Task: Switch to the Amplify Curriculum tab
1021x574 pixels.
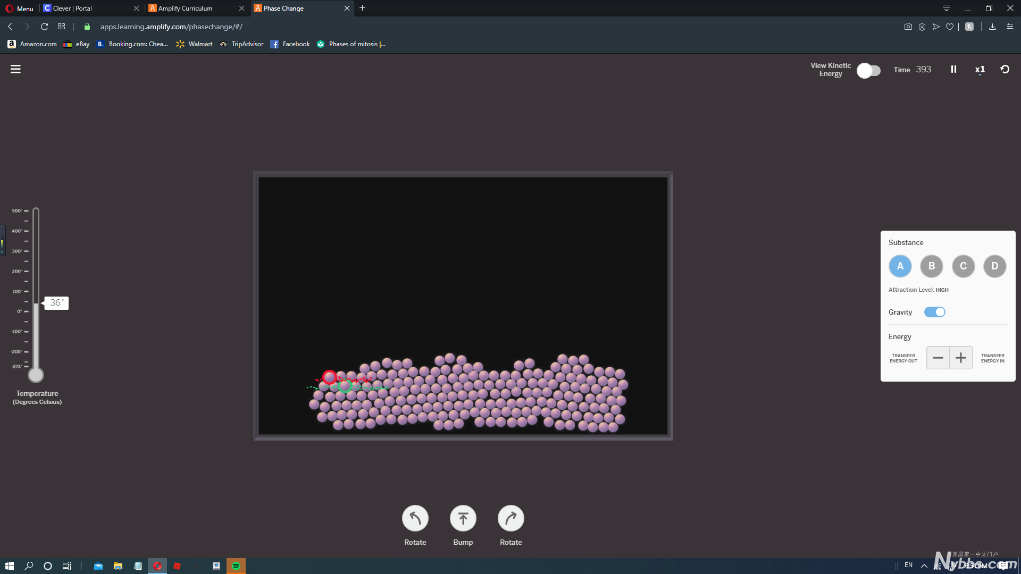Action: pos(185,9)
